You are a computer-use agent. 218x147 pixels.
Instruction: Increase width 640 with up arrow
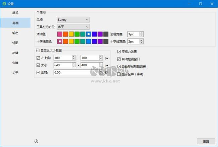(74, 64)
